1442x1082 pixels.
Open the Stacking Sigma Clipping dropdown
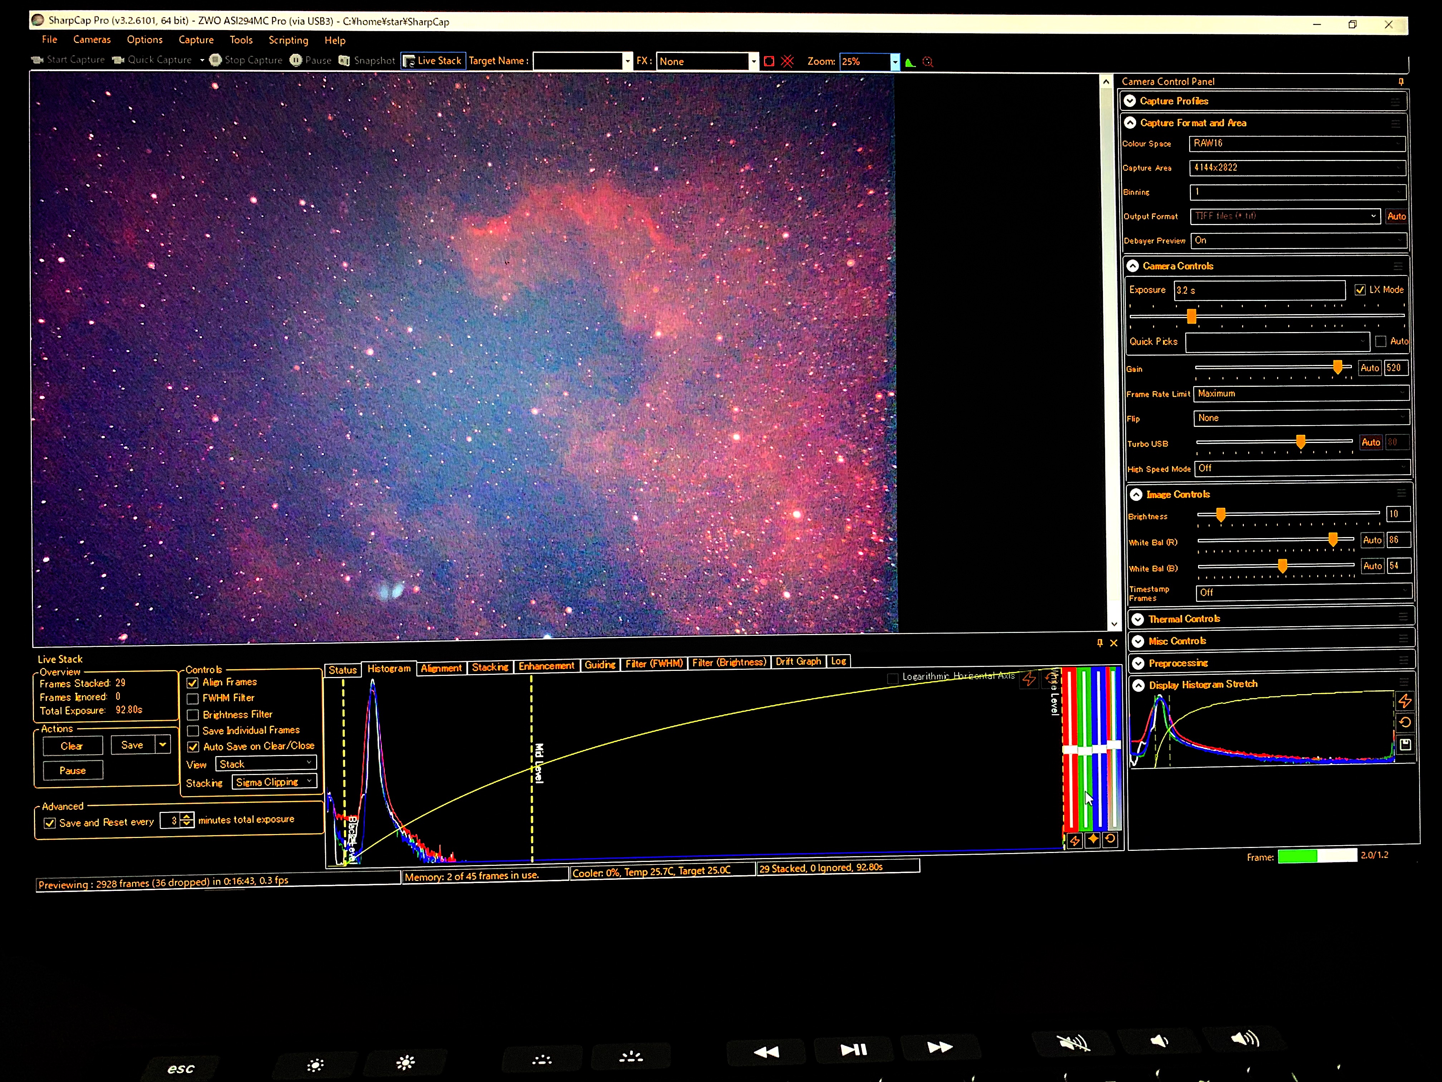274,781
